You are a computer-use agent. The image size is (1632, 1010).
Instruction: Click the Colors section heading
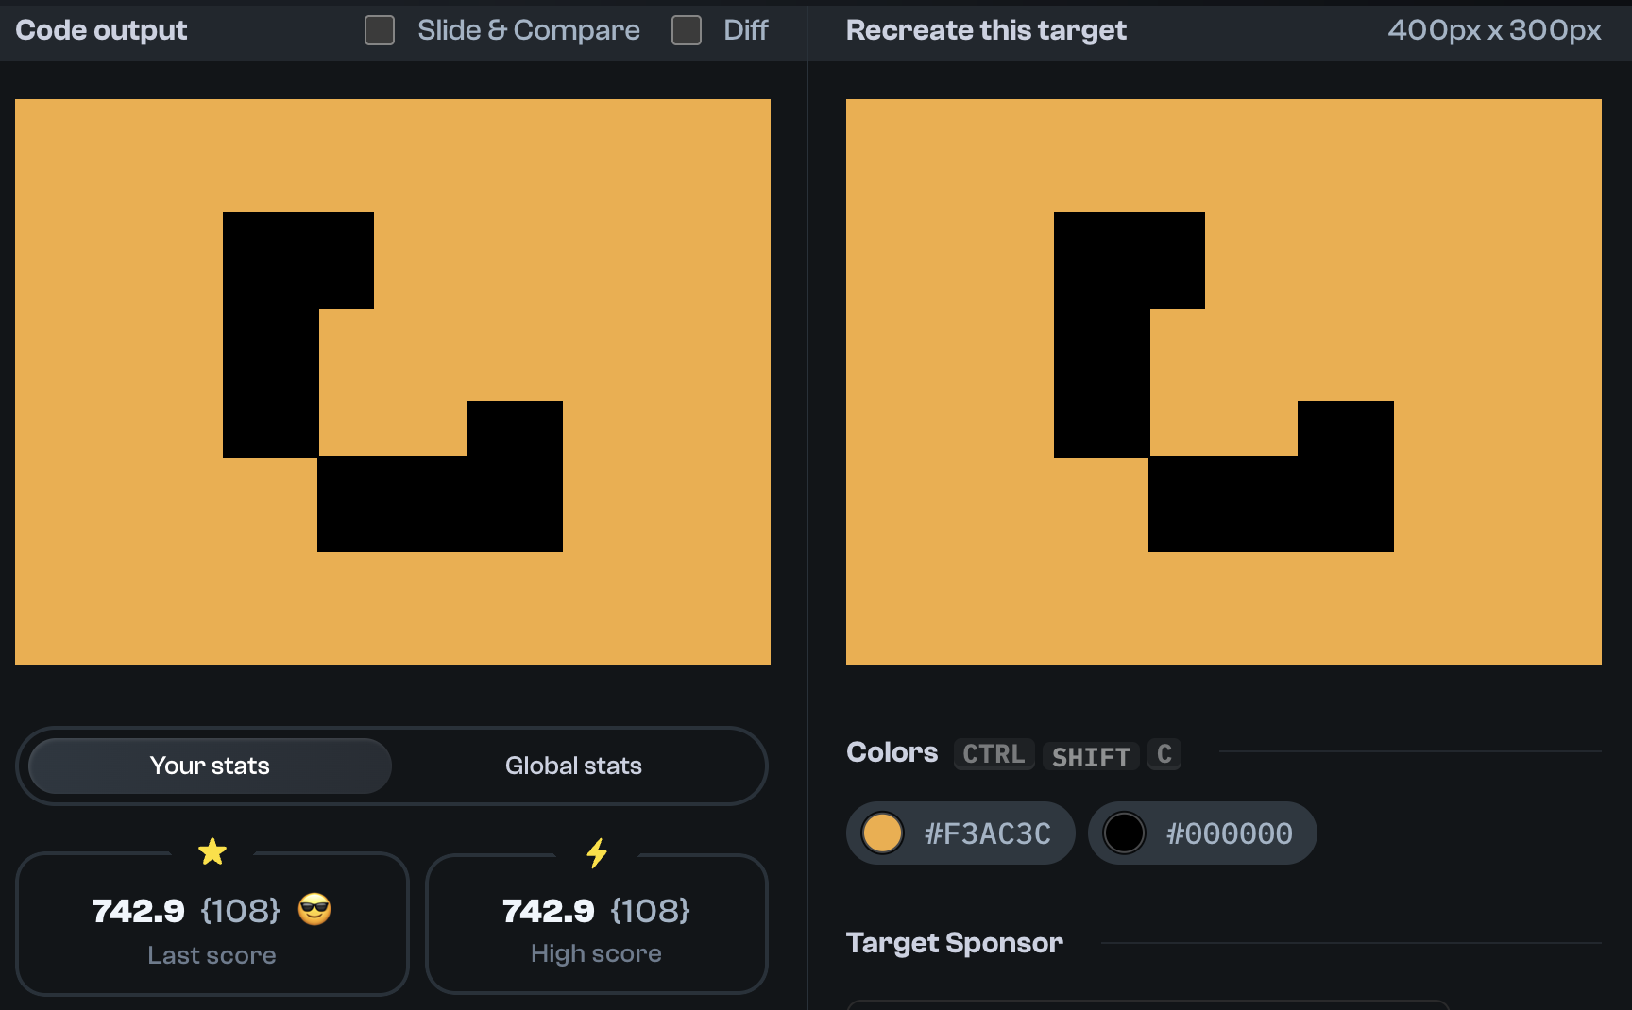(x=892, y=752)
